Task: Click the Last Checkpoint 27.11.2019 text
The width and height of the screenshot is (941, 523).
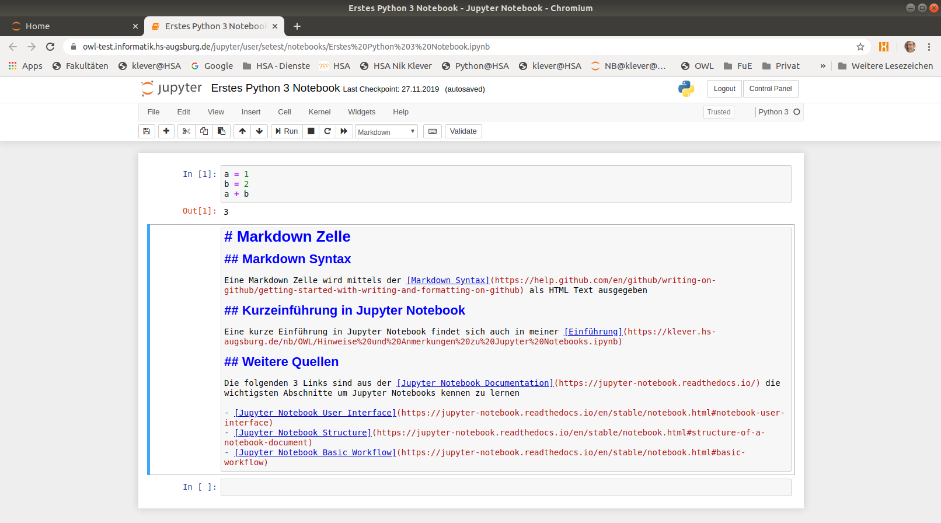Action: 391,89
